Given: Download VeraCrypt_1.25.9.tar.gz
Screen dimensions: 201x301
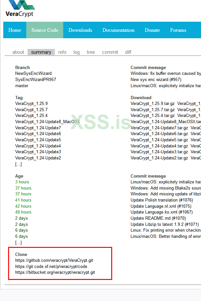Looking at the screenshot, I should coord(153,104).
